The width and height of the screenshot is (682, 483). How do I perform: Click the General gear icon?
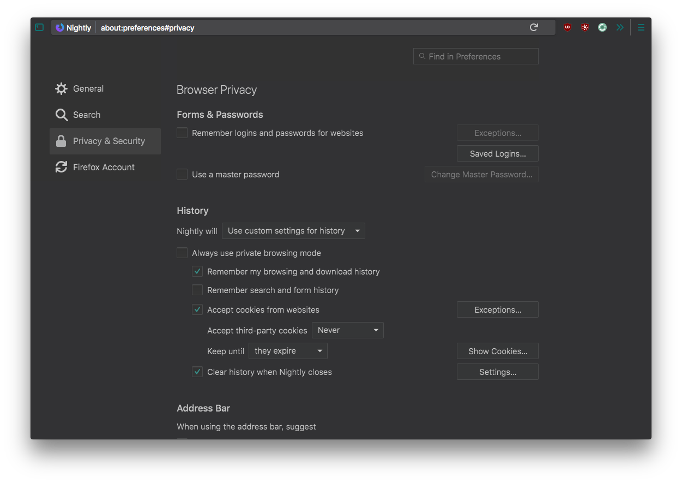62,88
